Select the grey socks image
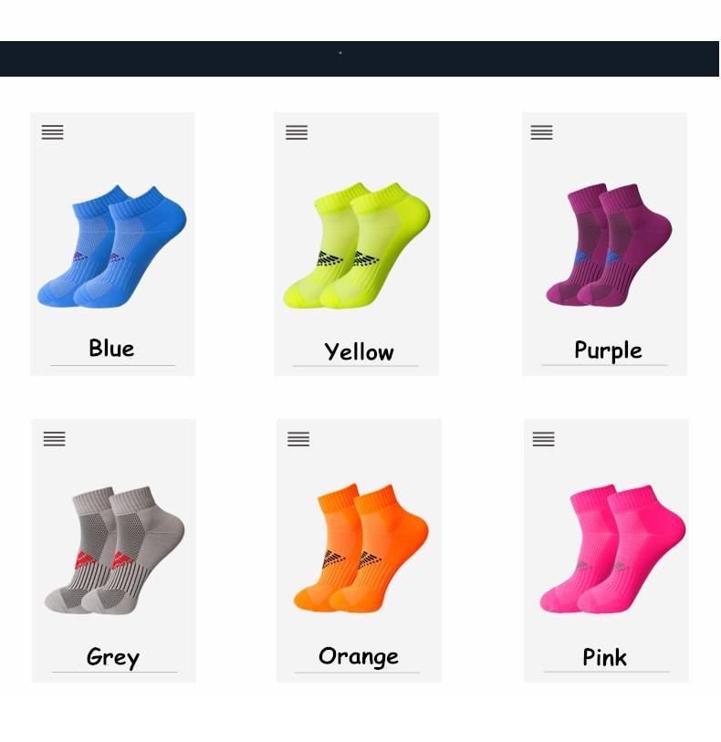The image size is (721, 742). (114, 551)
